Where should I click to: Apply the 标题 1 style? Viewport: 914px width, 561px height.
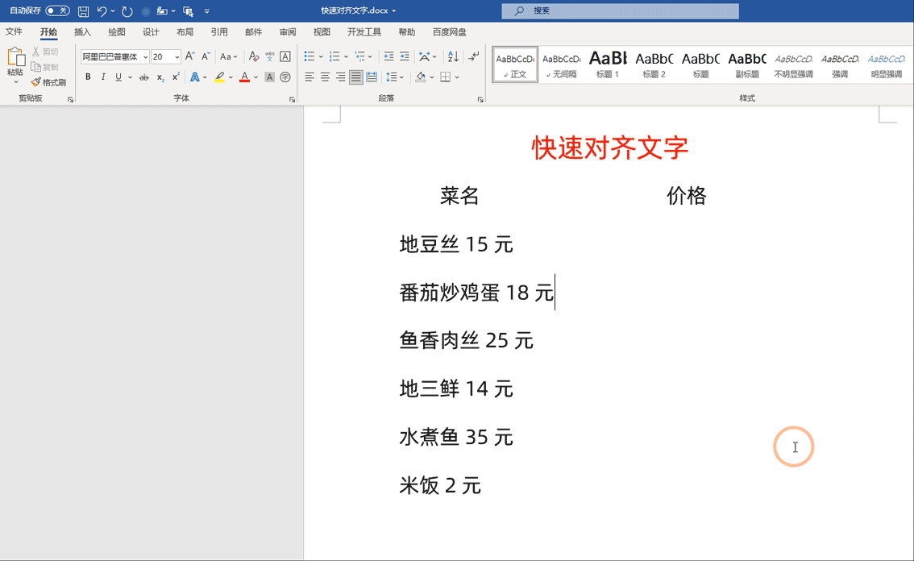pyautogui.click(x=608, y=64)
